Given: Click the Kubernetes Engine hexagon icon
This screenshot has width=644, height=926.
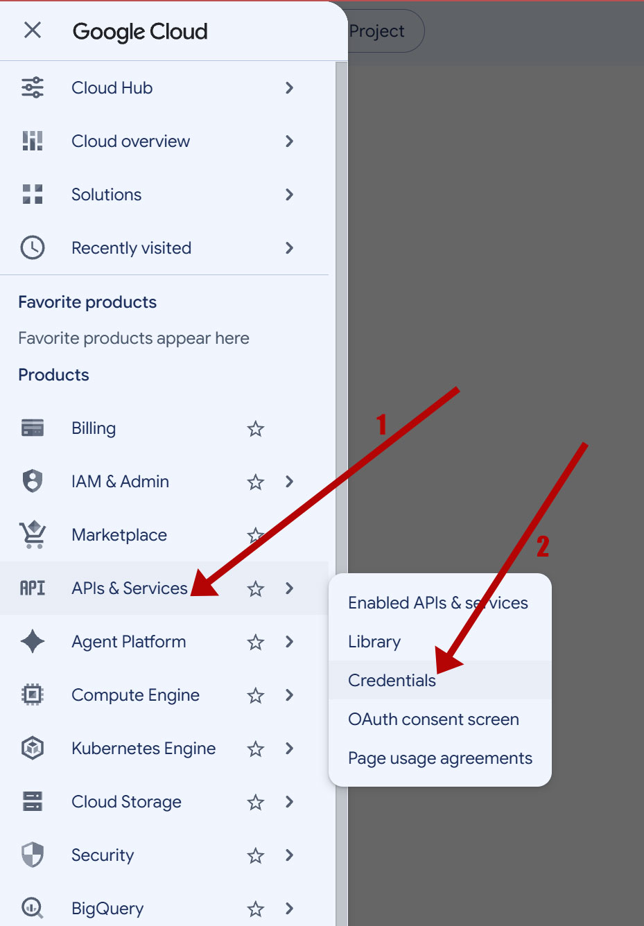Looking at the screenshot, I should click(x=33, y=748).
